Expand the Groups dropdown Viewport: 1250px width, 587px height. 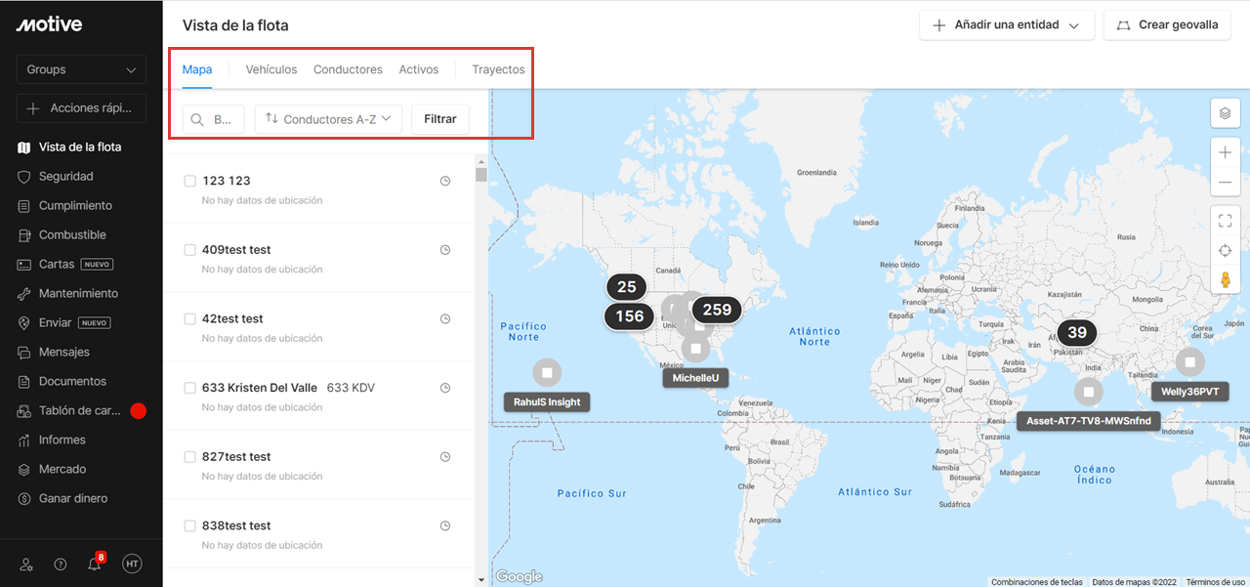(81, 69)
